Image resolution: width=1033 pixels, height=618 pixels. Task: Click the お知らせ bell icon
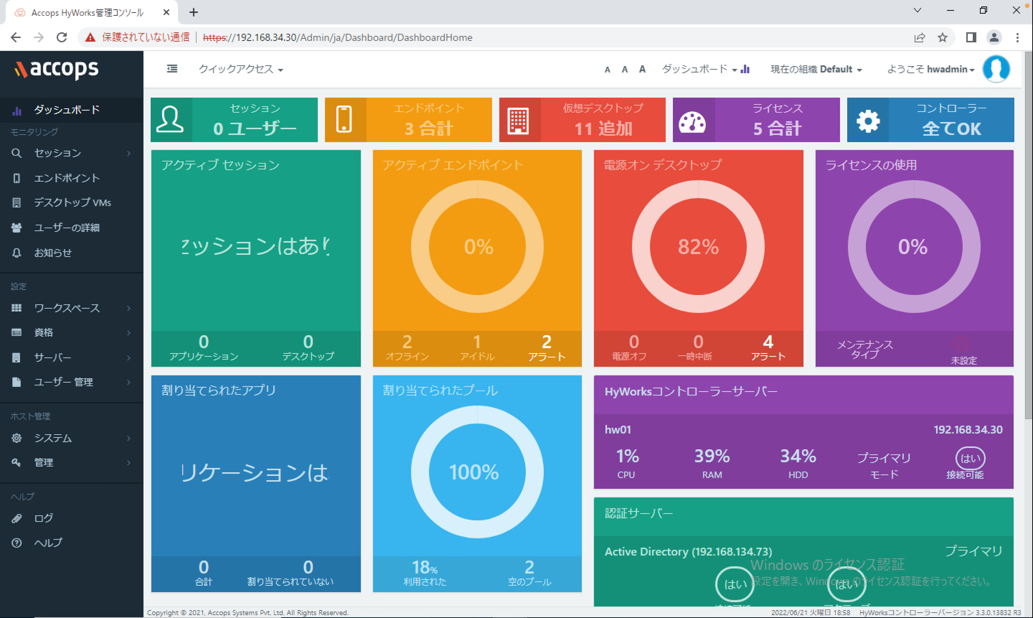tap(16, 253)
